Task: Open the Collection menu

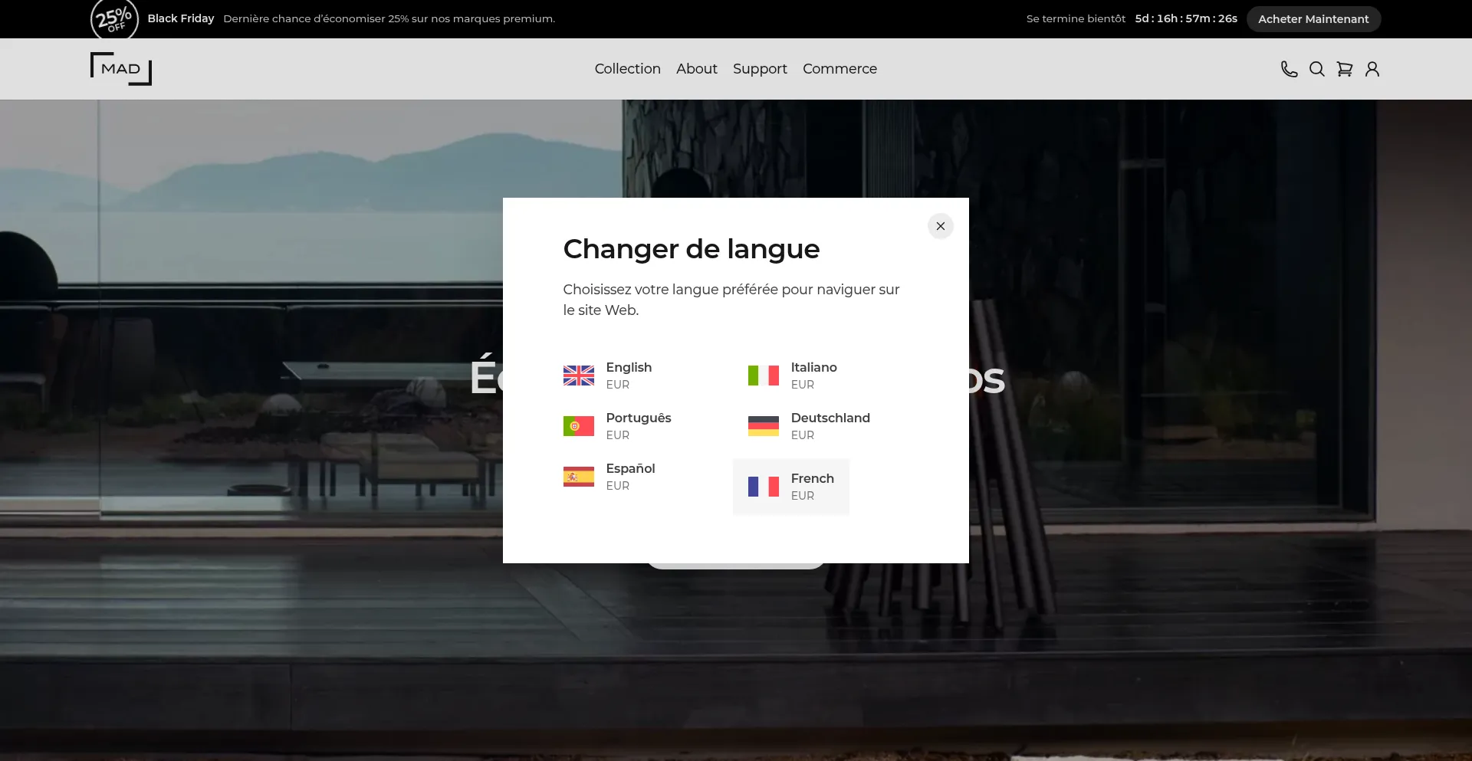Action: 627,69
